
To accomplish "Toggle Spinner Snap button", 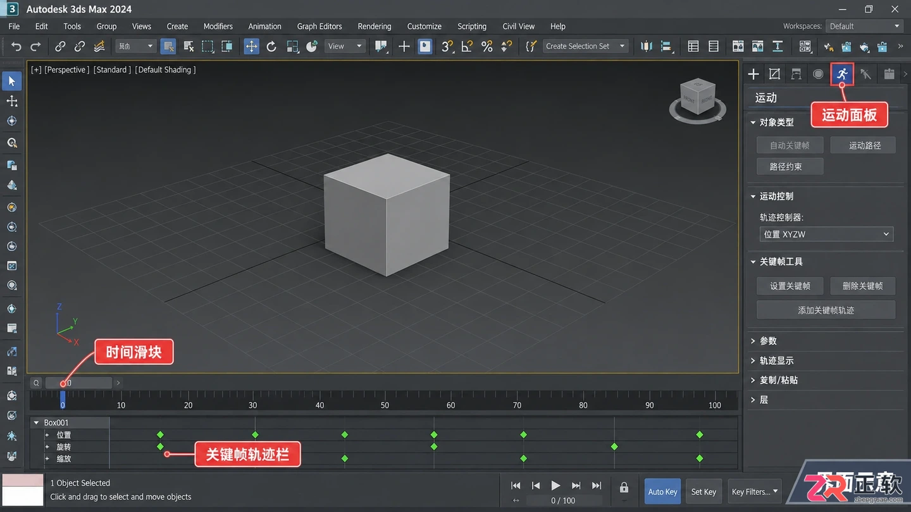I will 507,46.
